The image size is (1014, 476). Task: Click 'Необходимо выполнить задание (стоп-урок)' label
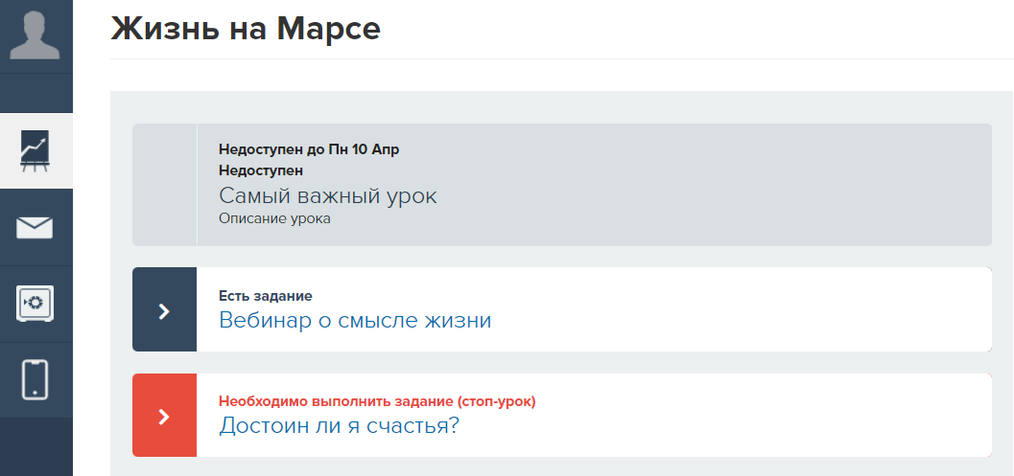click(x=378, y=401)
